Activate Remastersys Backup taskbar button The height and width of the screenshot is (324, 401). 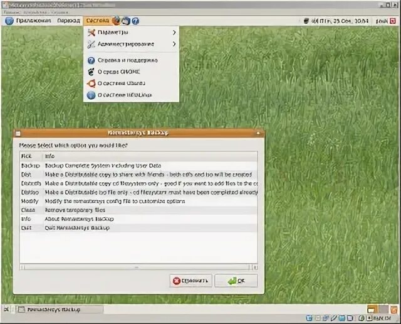(x=60, y=310)
